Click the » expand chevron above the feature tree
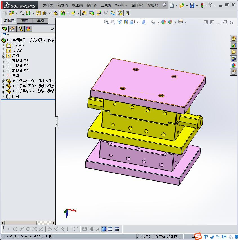 pos(53,28)
